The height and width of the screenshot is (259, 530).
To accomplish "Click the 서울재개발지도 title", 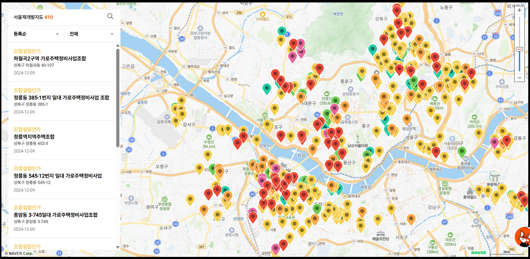I will tap(28, 17).
